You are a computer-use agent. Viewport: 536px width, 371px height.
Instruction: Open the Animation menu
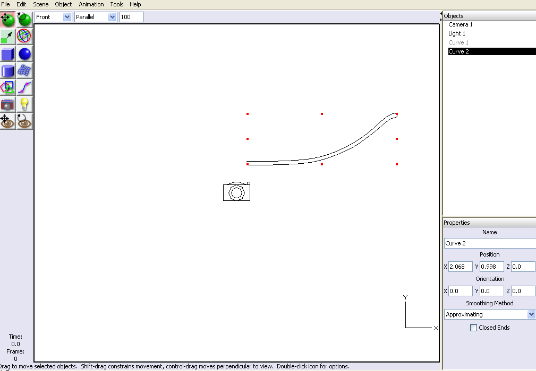(x=91, y=4)
